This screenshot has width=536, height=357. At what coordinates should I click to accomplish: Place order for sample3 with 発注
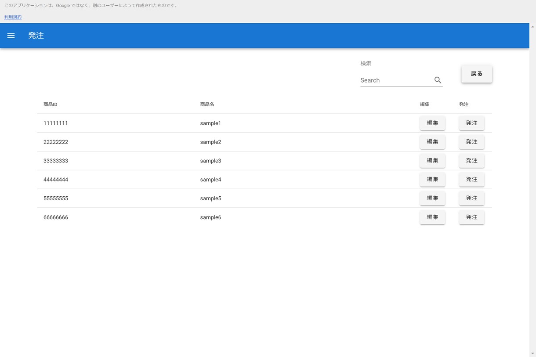point(471,161)
